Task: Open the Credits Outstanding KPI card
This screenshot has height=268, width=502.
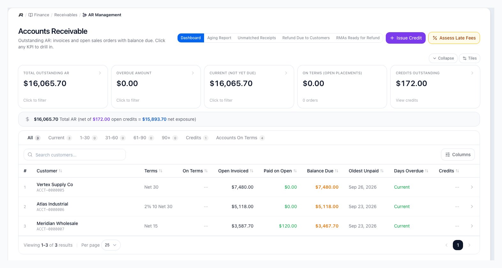Action: (435, 87)
